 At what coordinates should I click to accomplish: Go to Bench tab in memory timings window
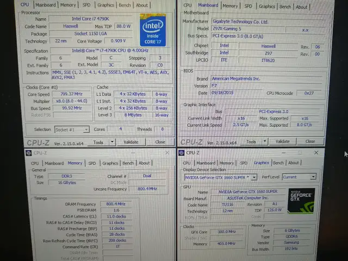[x=128, y=163]
